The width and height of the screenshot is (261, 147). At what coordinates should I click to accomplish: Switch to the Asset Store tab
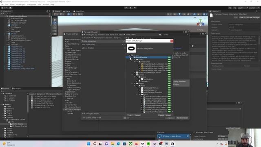(x=79, y=11)
